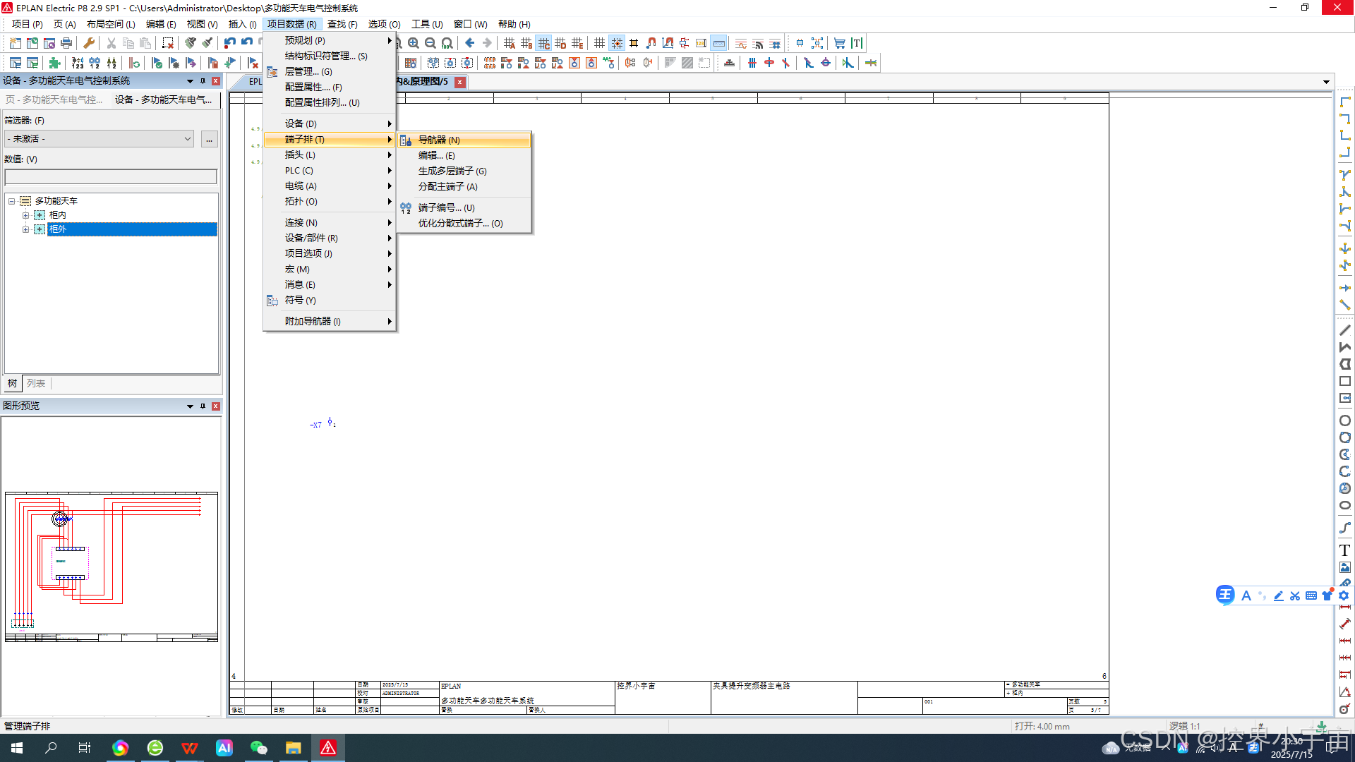Click the text T toolbar icon
Image resolution: width=1355 pixels, height=762 pixels.
[x=857, y=43]
